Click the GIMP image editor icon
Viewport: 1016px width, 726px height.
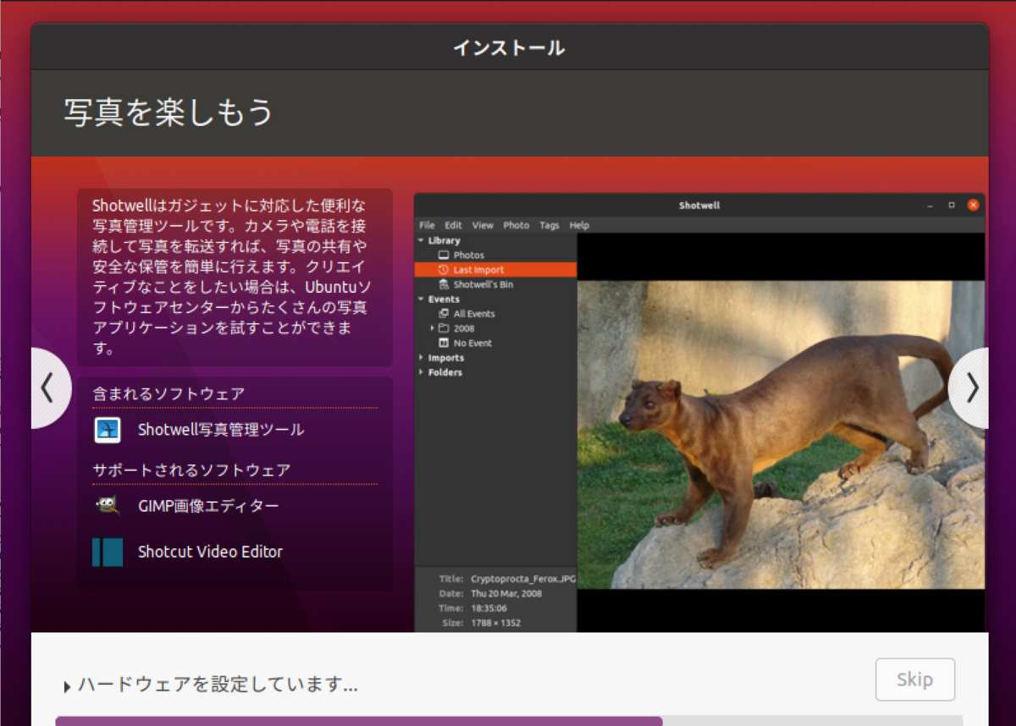pyautogui.click(x=107, y=506)
